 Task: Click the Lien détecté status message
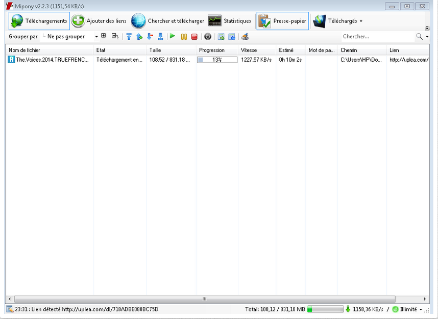[x=87, y=309]
